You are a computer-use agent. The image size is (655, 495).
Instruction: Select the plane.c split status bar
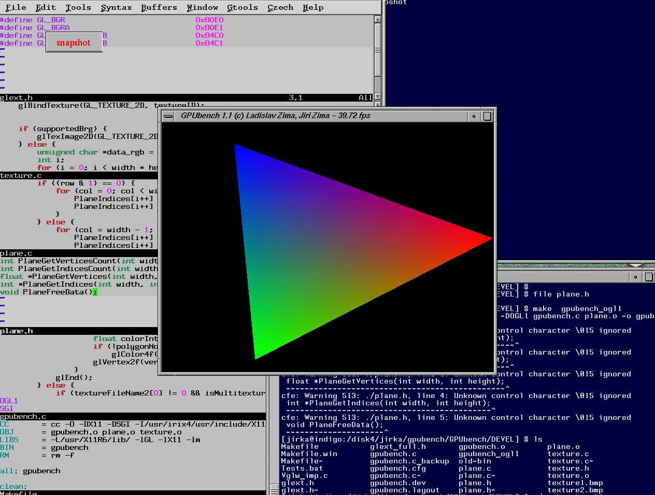point(78,253)
